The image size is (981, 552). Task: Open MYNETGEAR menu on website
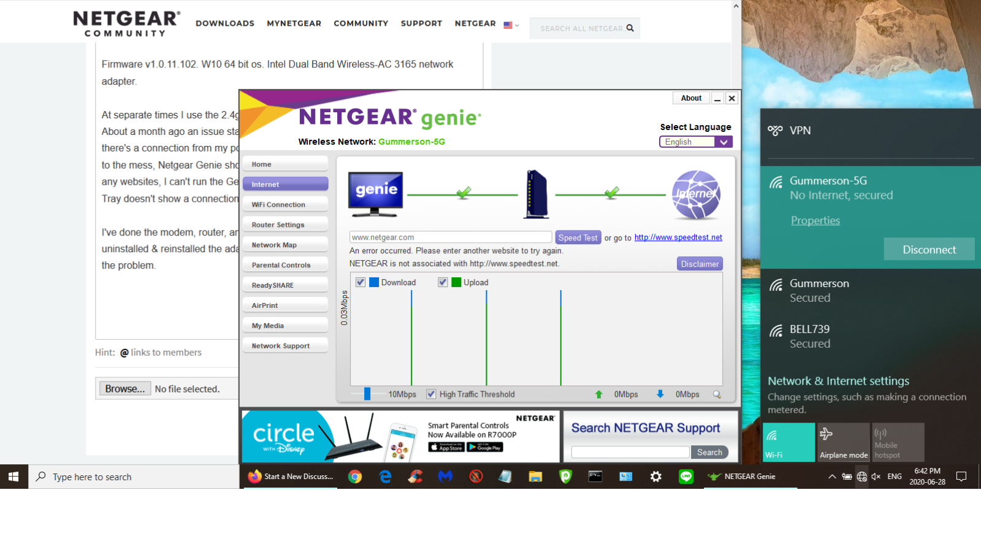click(x=294, y=23)
